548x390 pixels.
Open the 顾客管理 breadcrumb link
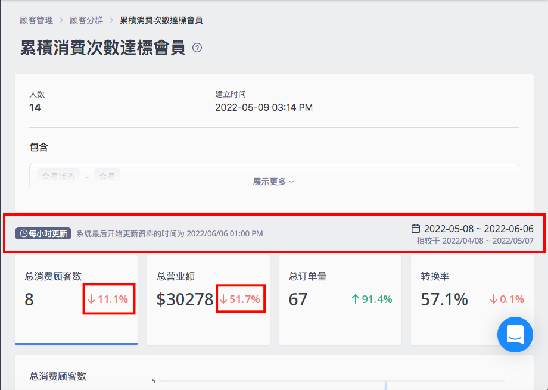pos(36,20)
